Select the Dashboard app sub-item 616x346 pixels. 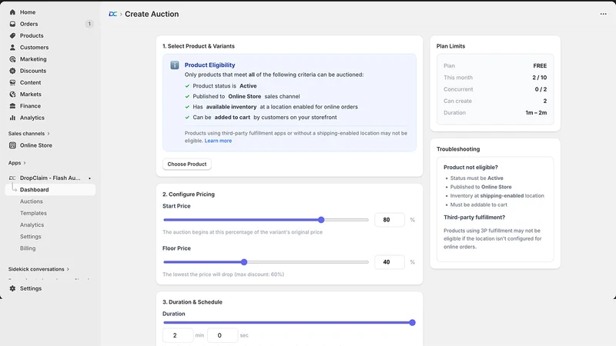click(x=50, y=189)
